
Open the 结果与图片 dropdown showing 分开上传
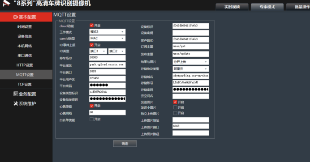pyautogui.click(x=190, y=62)
